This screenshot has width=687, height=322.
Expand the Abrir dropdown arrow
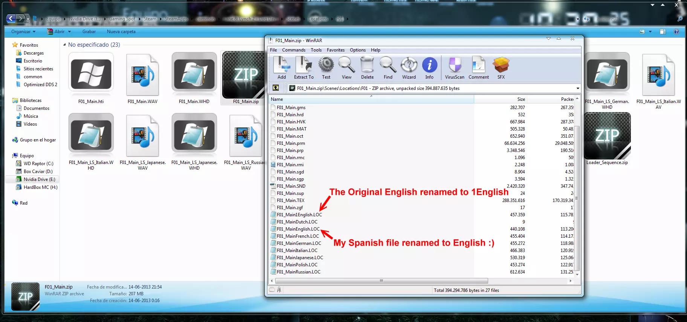click(x=70, y=32)
